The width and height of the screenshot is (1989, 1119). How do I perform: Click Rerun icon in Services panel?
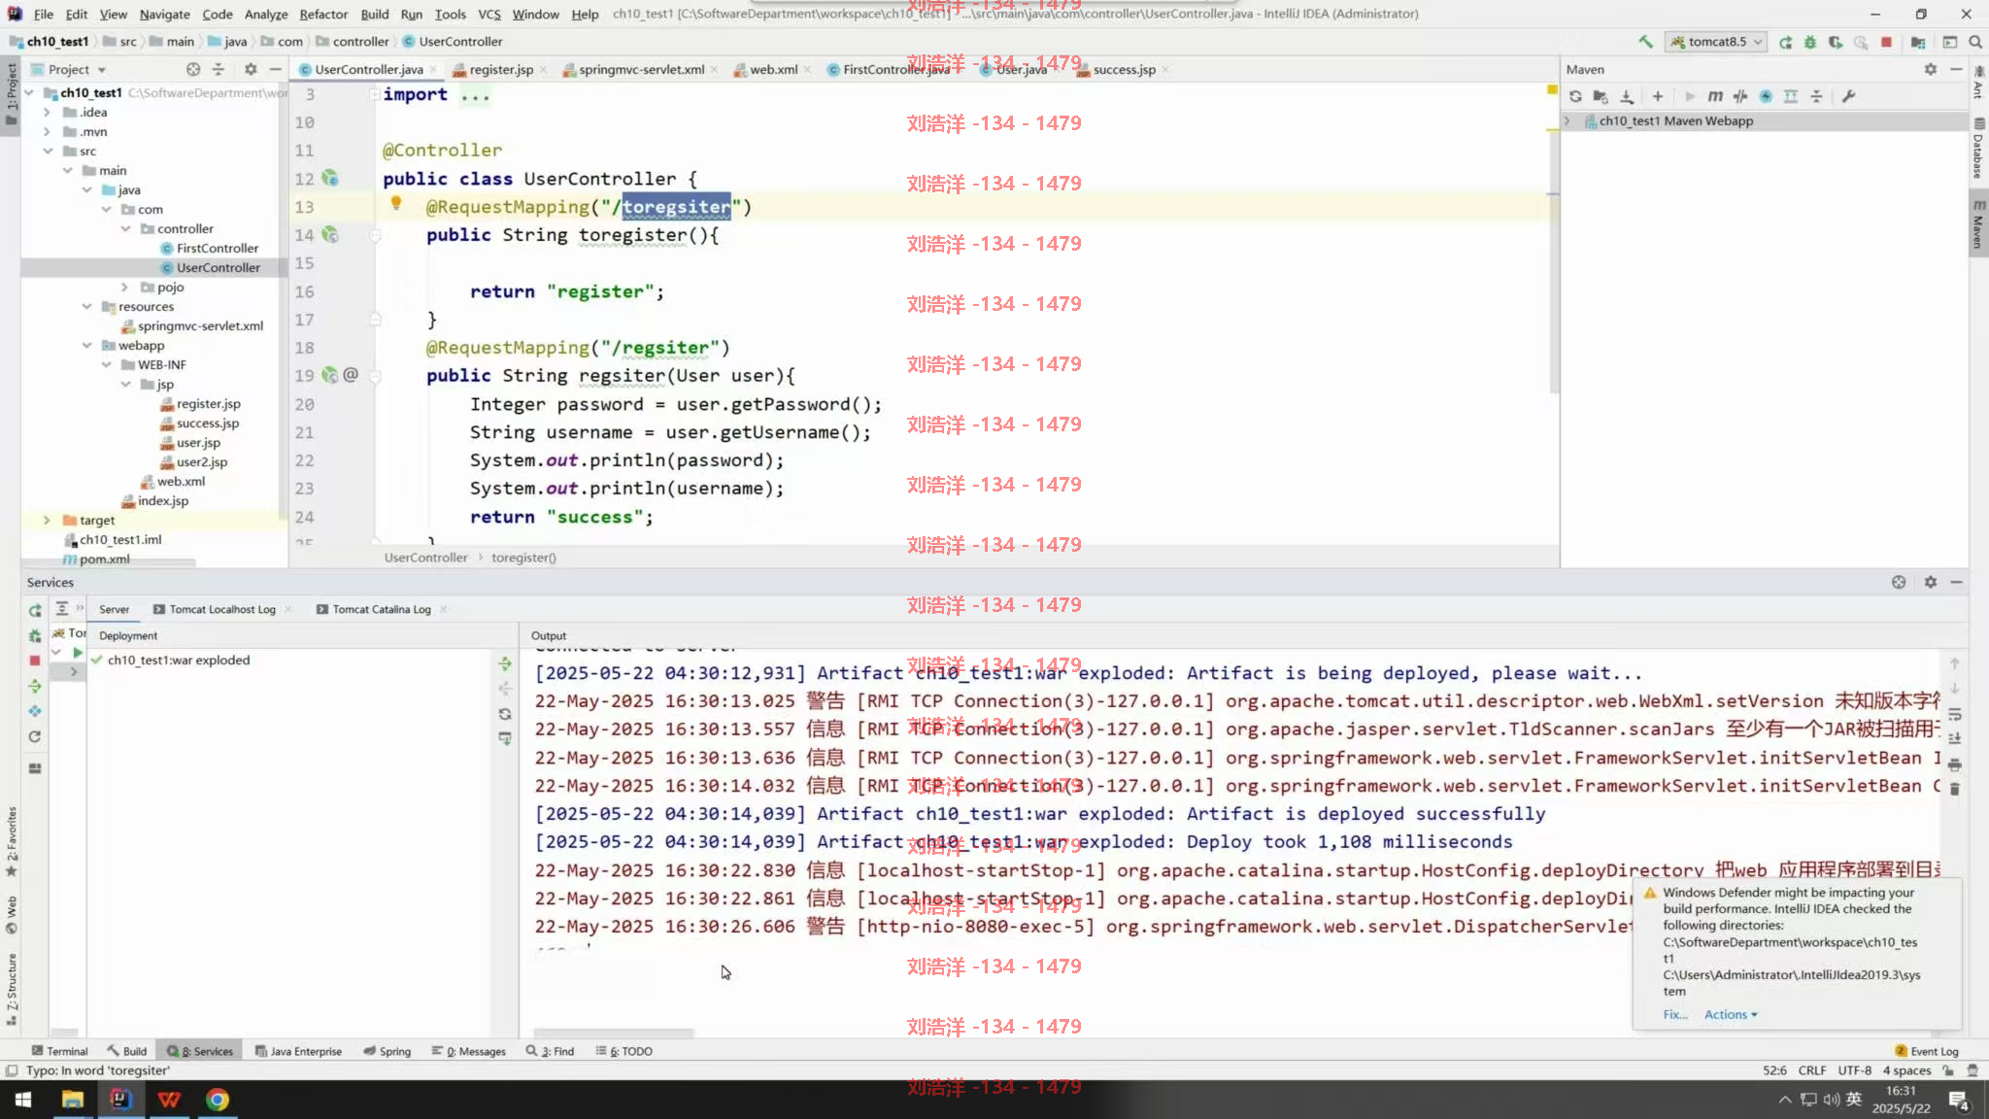point(35,610)
